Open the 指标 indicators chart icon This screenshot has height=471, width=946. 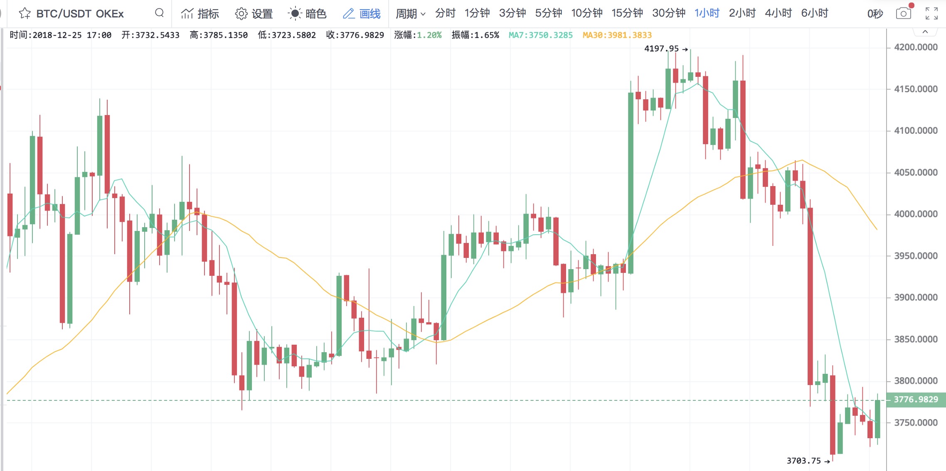coord(187,14)
